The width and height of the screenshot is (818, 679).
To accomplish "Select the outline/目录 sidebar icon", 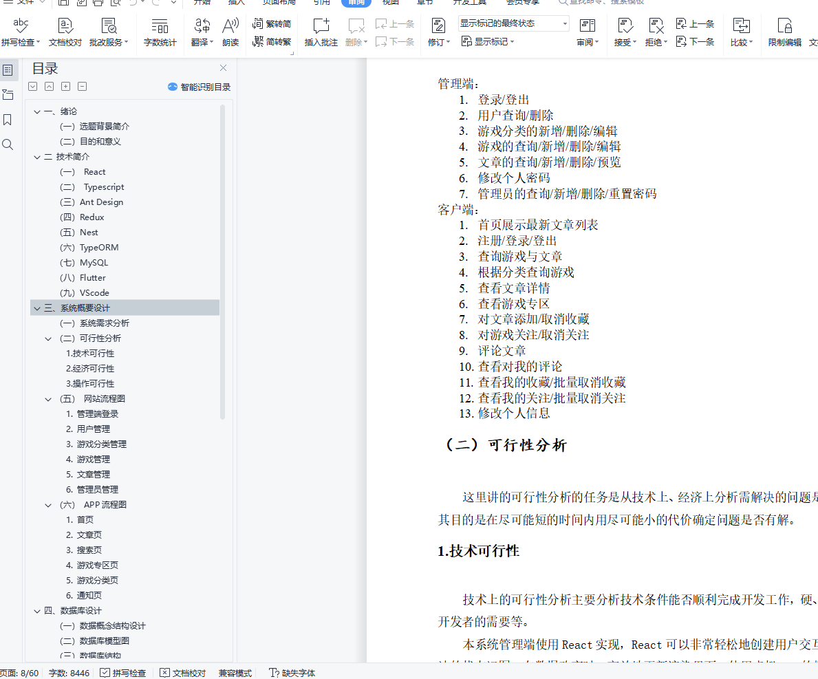I will (8, 70).
